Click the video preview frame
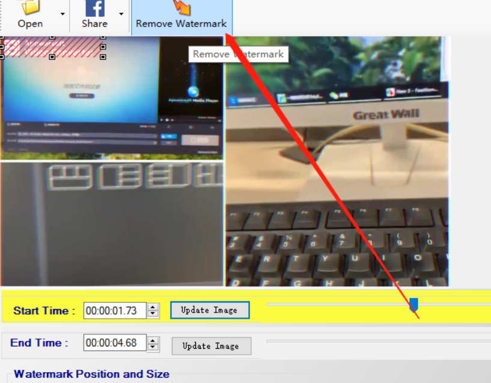The width and height of the screenshot is (491, 383). click(224, 161)
